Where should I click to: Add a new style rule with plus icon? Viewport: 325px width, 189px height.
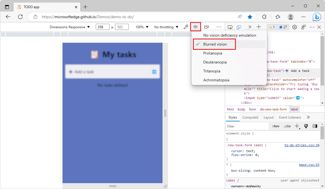click(297, 126)
